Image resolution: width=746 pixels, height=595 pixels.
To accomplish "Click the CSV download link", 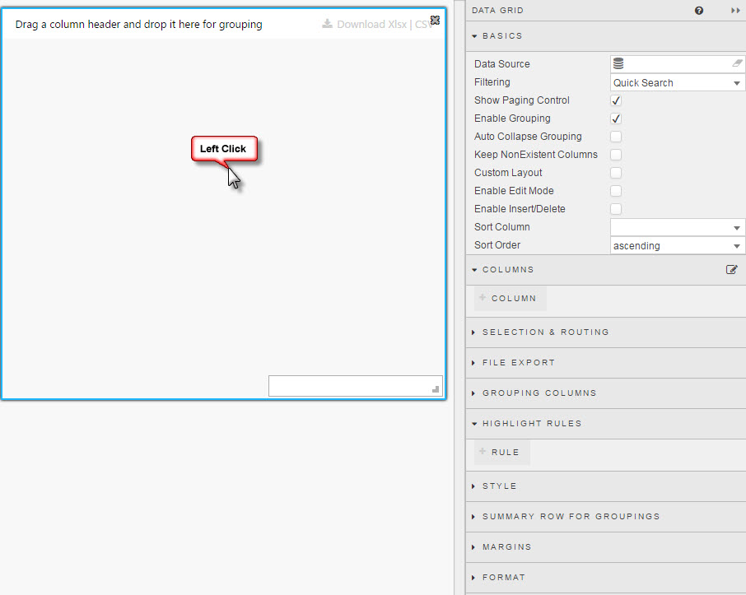I will pyautogui.click(x=422, y=24).
